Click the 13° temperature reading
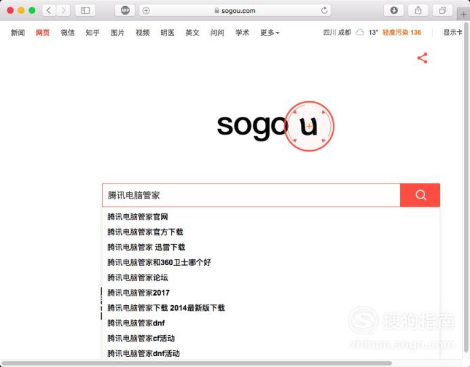This screenshot has height=367, width=470. [373, 33]
